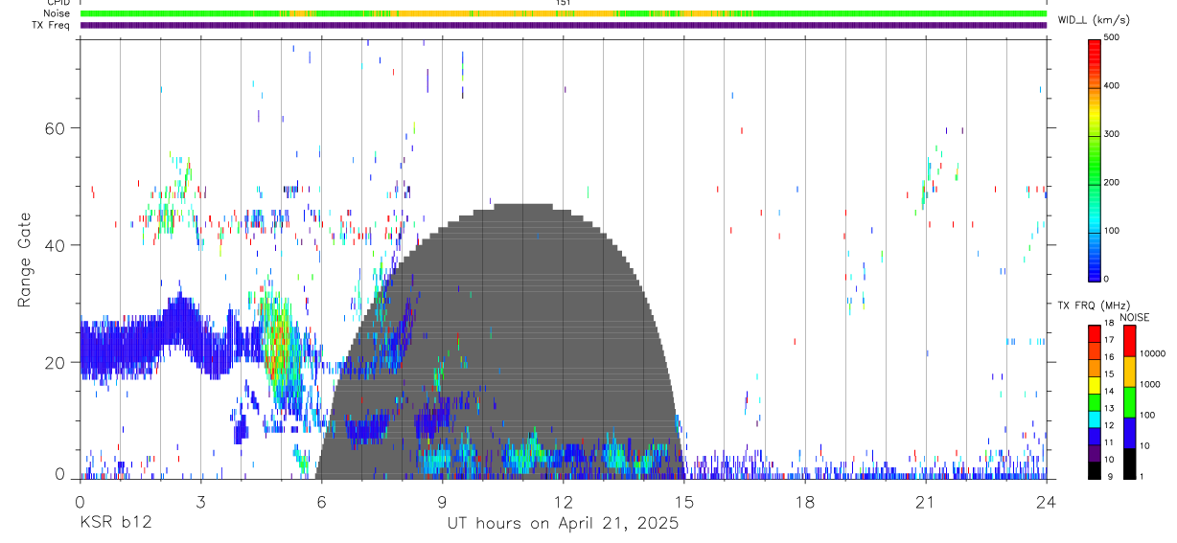
Task: Pick the cyan segment of TX FRQ bar
Action: coord(1094,419)
